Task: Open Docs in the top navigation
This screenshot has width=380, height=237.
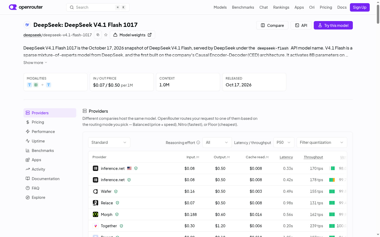Action: click(x=342, y=7)
